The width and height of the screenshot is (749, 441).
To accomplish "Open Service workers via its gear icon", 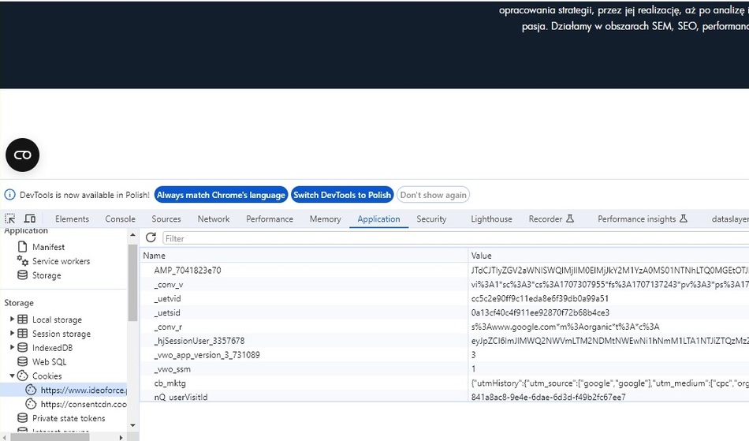I will tap(23, 261).
